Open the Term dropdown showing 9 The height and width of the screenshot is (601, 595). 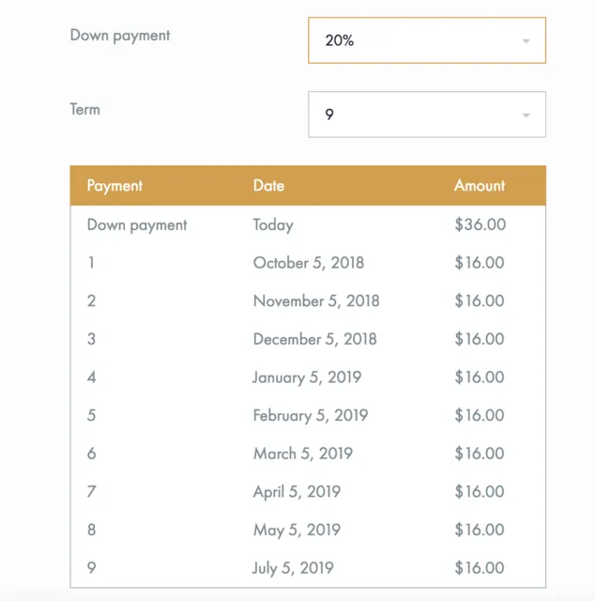point(427,115)
